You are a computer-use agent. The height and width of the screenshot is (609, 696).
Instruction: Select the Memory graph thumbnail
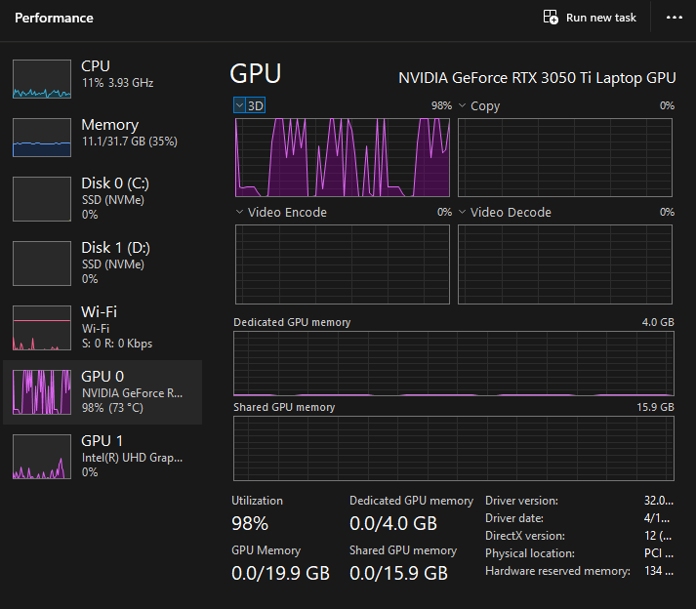[42, 138]
